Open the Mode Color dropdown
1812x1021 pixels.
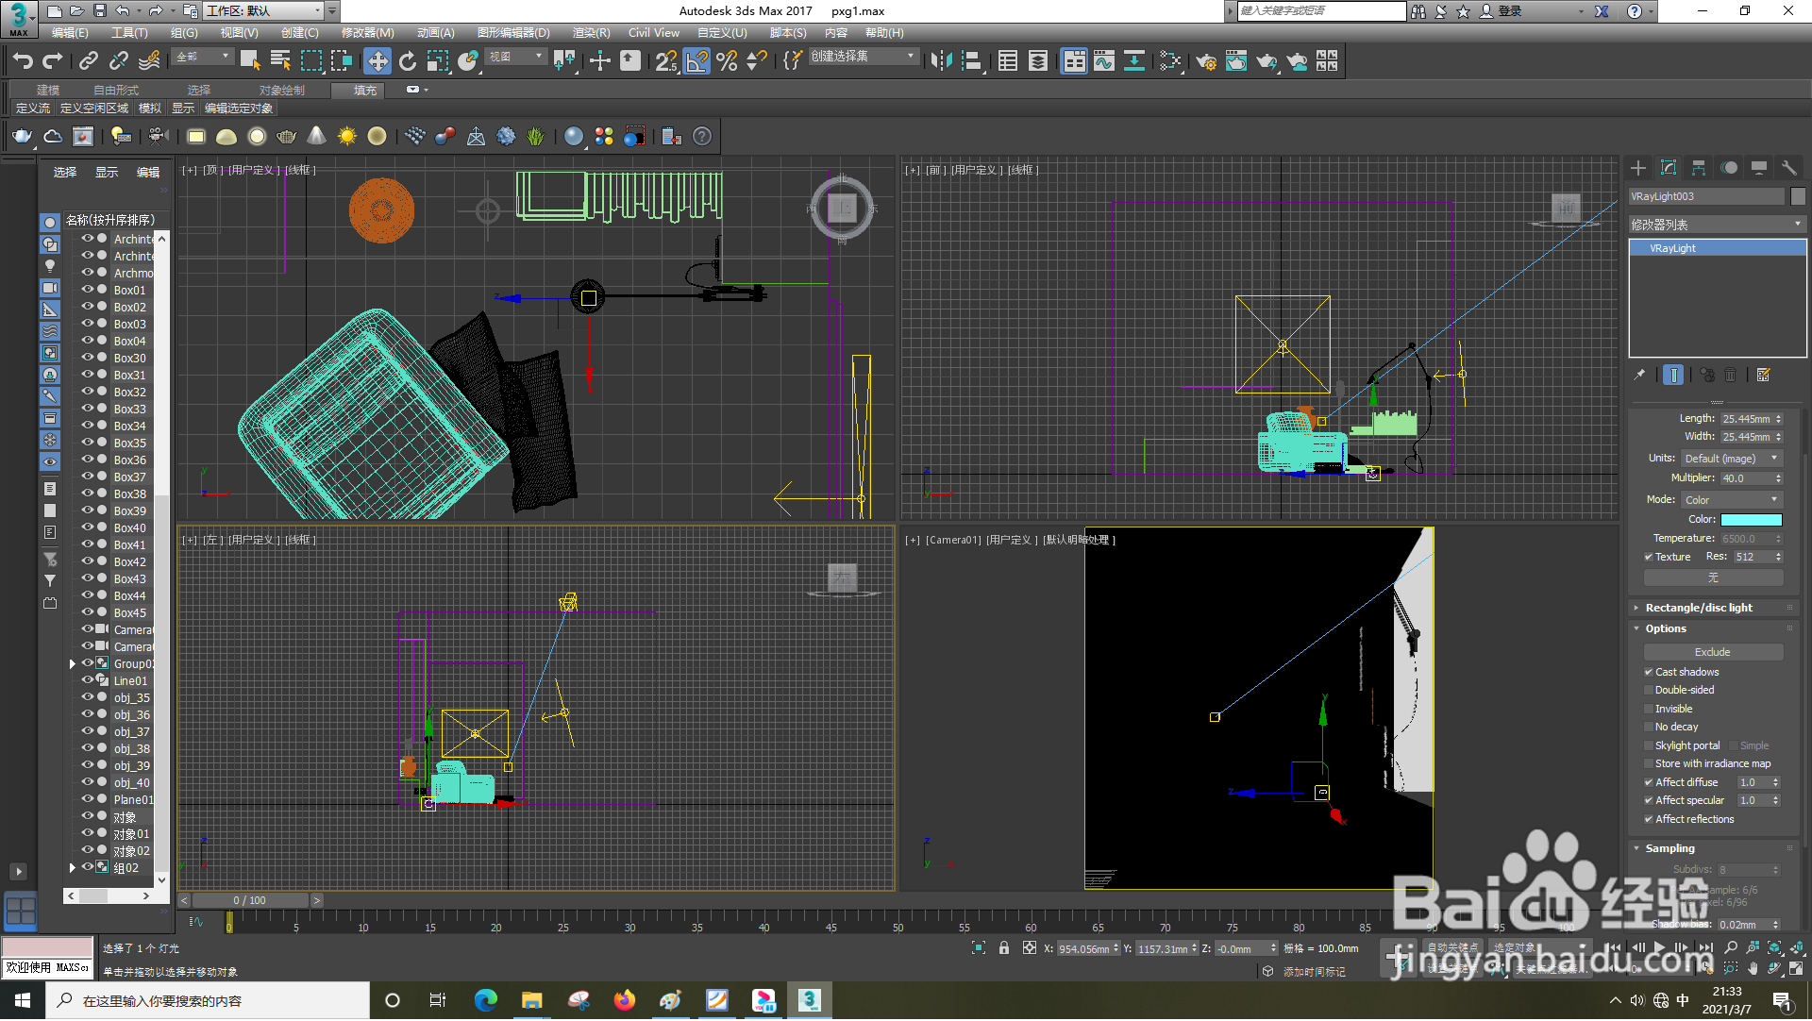[x=1731, y=500]
